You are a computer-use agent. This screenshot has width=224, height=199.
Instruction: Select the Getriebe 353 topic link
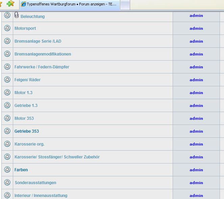[x=26, y=131]
